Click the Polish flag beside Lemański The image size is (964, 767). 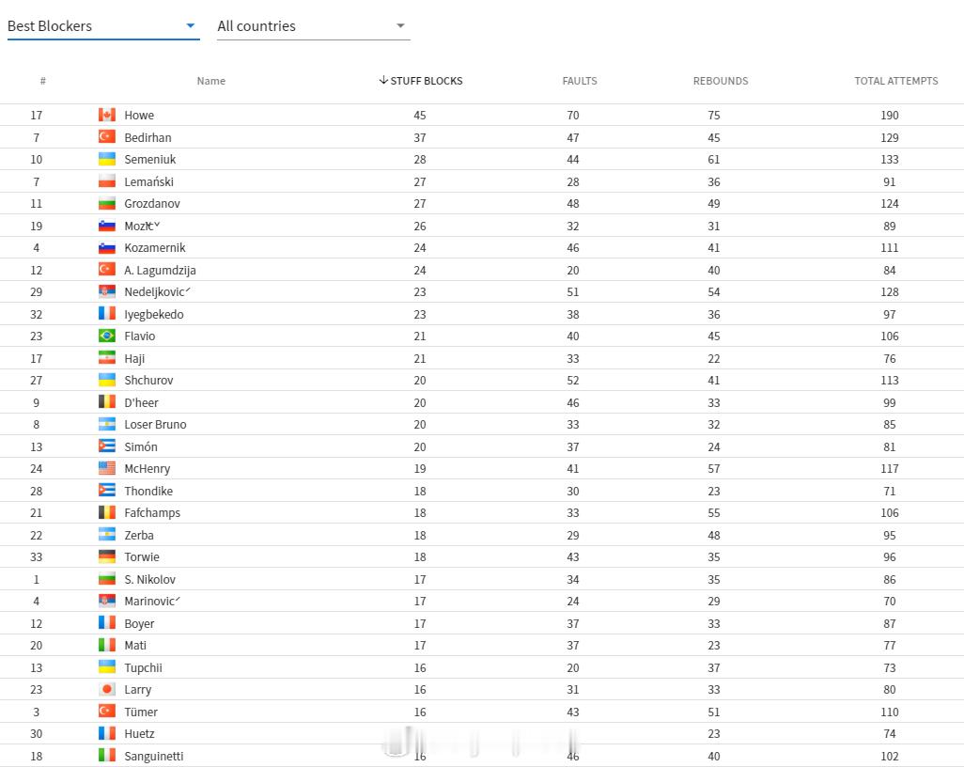pyautogui.click(x=107, y=181)
